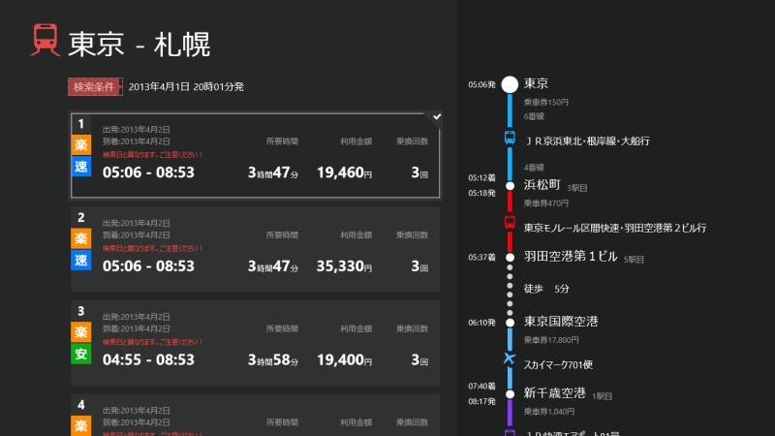Click the blue JR Keihin-Tohoku train icon

point(510,138)
